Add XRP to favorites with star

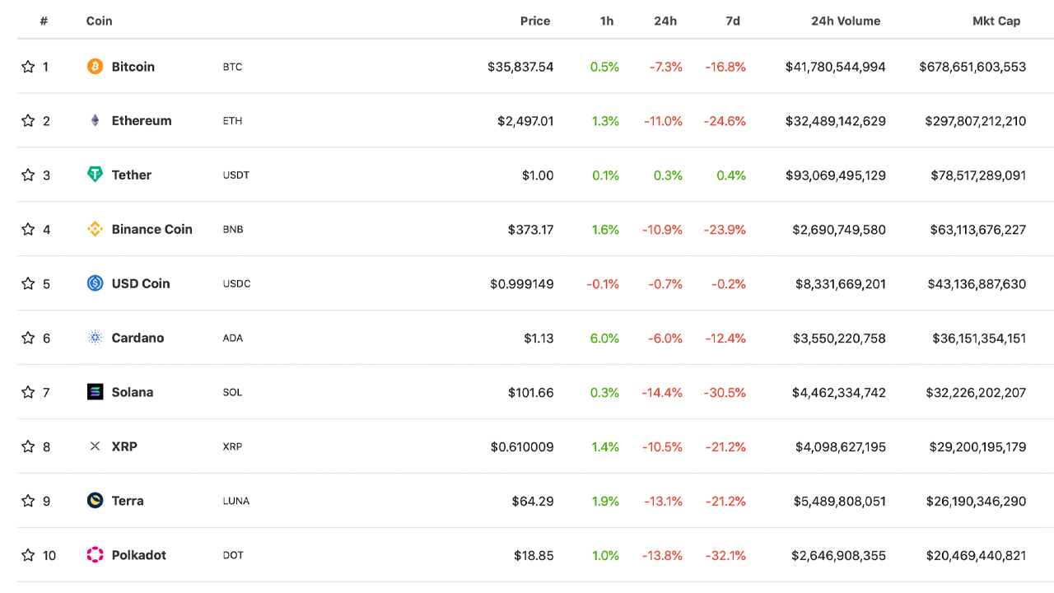coord(28,446)
